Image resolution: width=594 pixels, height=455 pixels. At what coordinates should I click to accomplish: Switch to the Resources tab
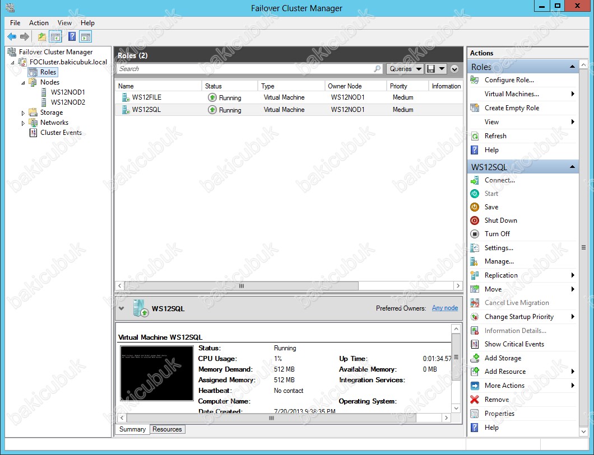(x=167, y=429)
